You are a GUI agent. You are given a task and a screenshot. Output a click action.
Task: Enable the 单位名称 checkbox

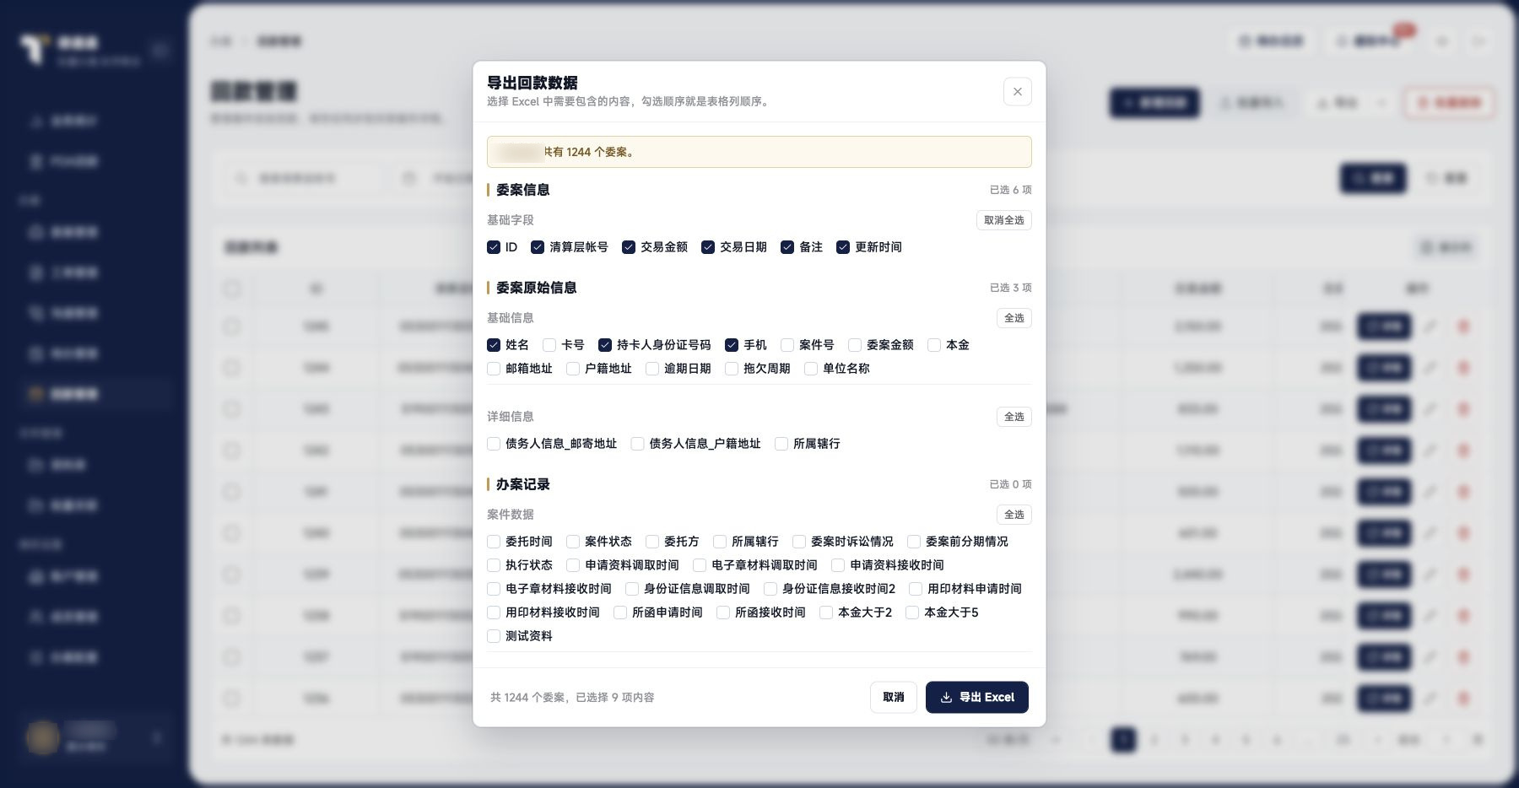[811, 369]
